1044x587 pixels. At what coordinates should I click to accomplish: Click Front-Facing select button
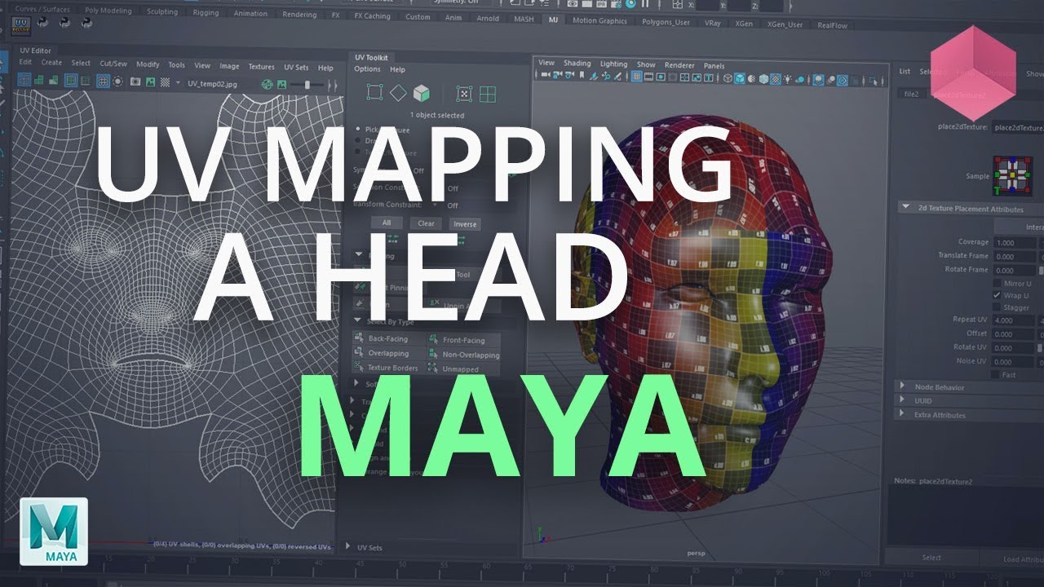(x=463, y=339)
